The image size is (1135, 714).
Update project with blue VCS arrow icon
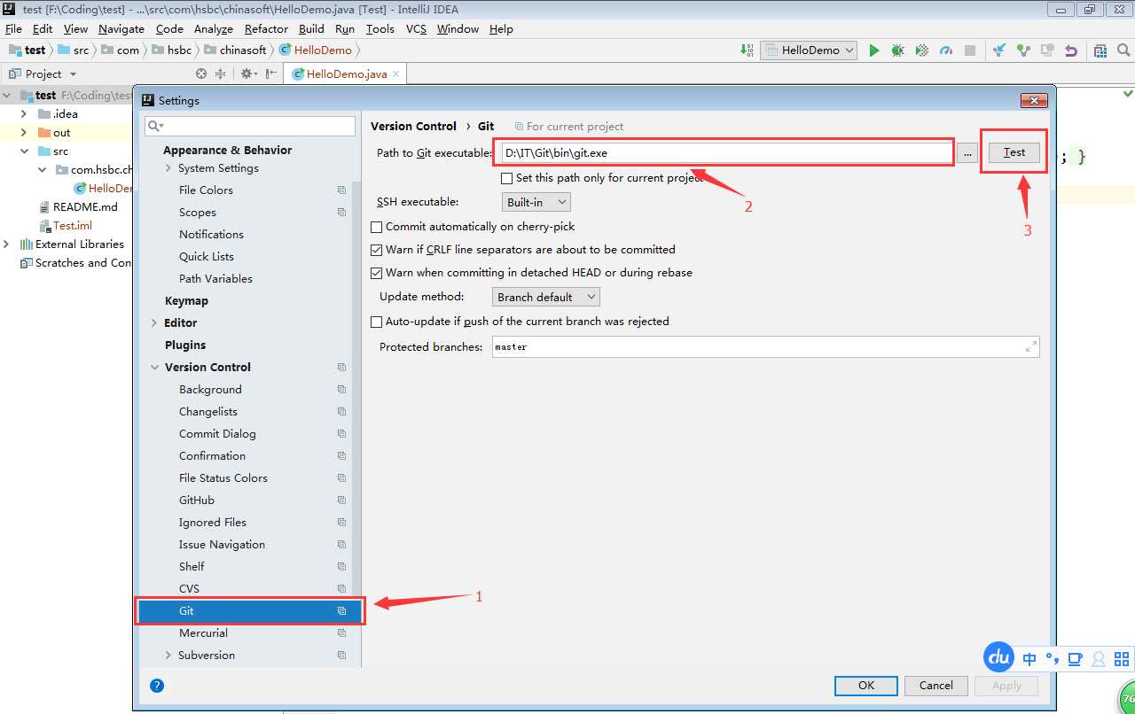tap(999, 50)
